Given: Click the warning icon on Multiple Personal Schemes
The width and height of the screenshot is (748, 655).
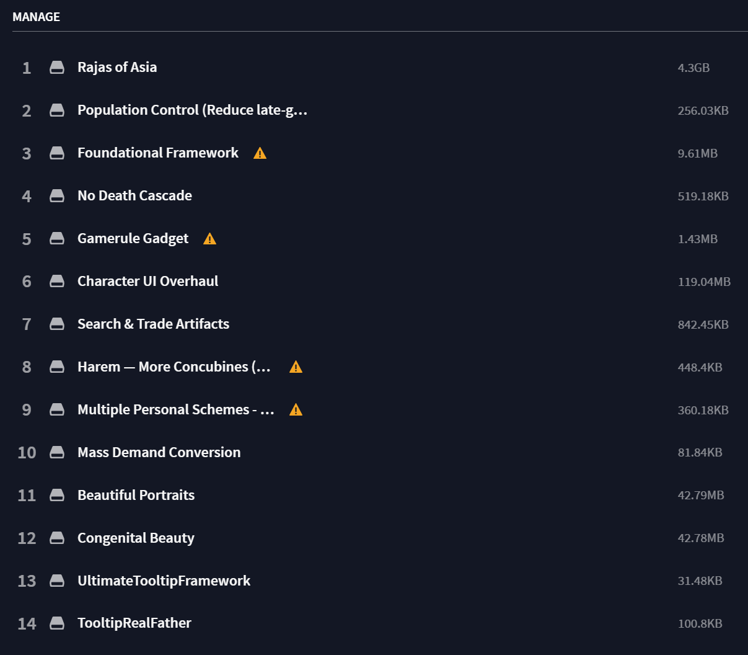Looking at the screenshot, I should click(x=296, y=409).
